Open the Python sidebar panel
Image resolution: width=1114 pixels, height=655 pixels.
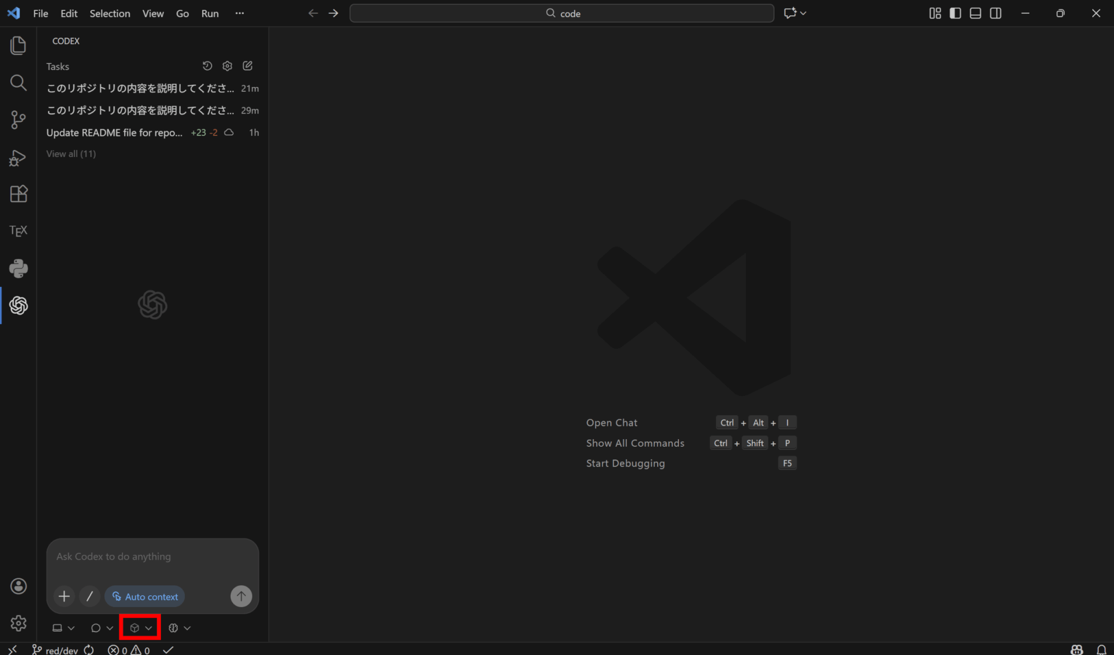click(x=18, y=269)
